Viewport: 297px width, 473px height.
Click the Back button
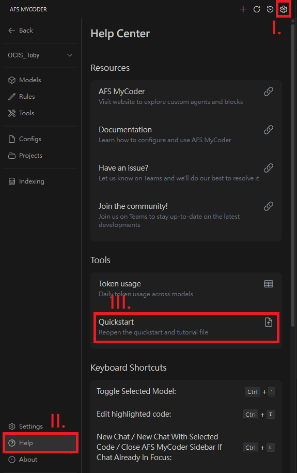(21, 30)
